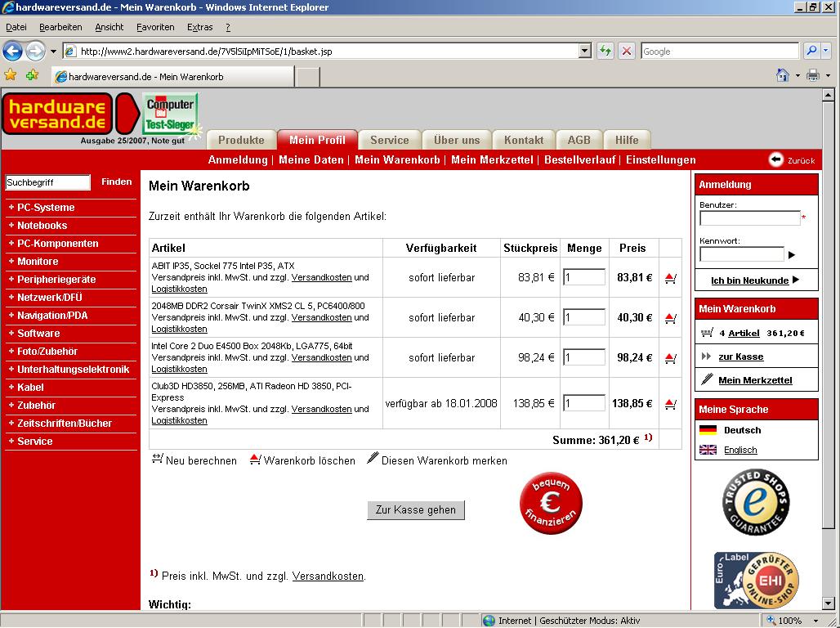Click the British flag icon
This screenshot has width=840, height=628.
tap(708, 450)
